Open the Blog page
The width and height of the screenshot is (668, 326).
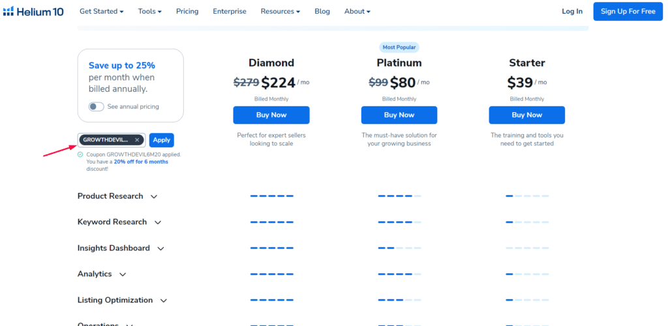pos(322,12)
